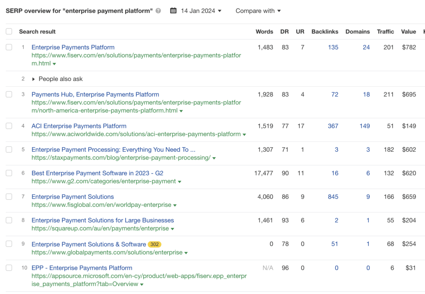Open the staxpayments.com blog URL
This screenshot has width=425, height=294.
(x=121, y=158)
